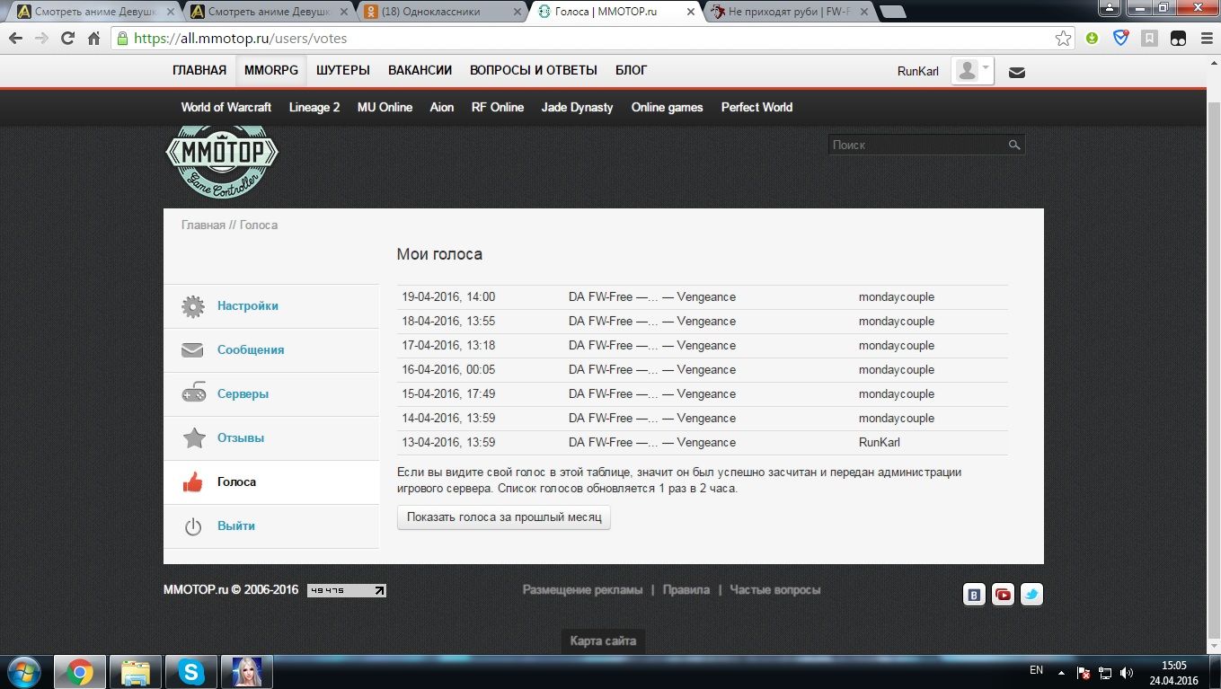Bookmark page with the star icon

coord(1063,39)
